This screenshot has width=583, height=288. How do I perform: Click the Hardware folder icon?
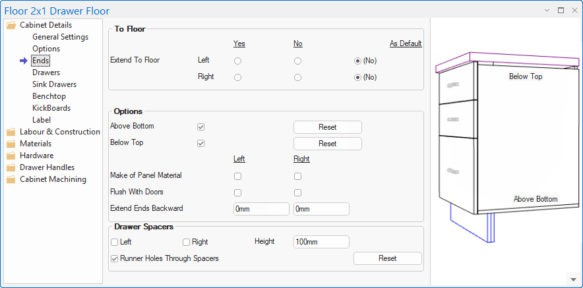[x=11, y=156]
